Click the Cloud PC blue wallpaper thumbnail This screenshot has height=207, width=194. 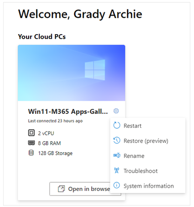(72, 73)
